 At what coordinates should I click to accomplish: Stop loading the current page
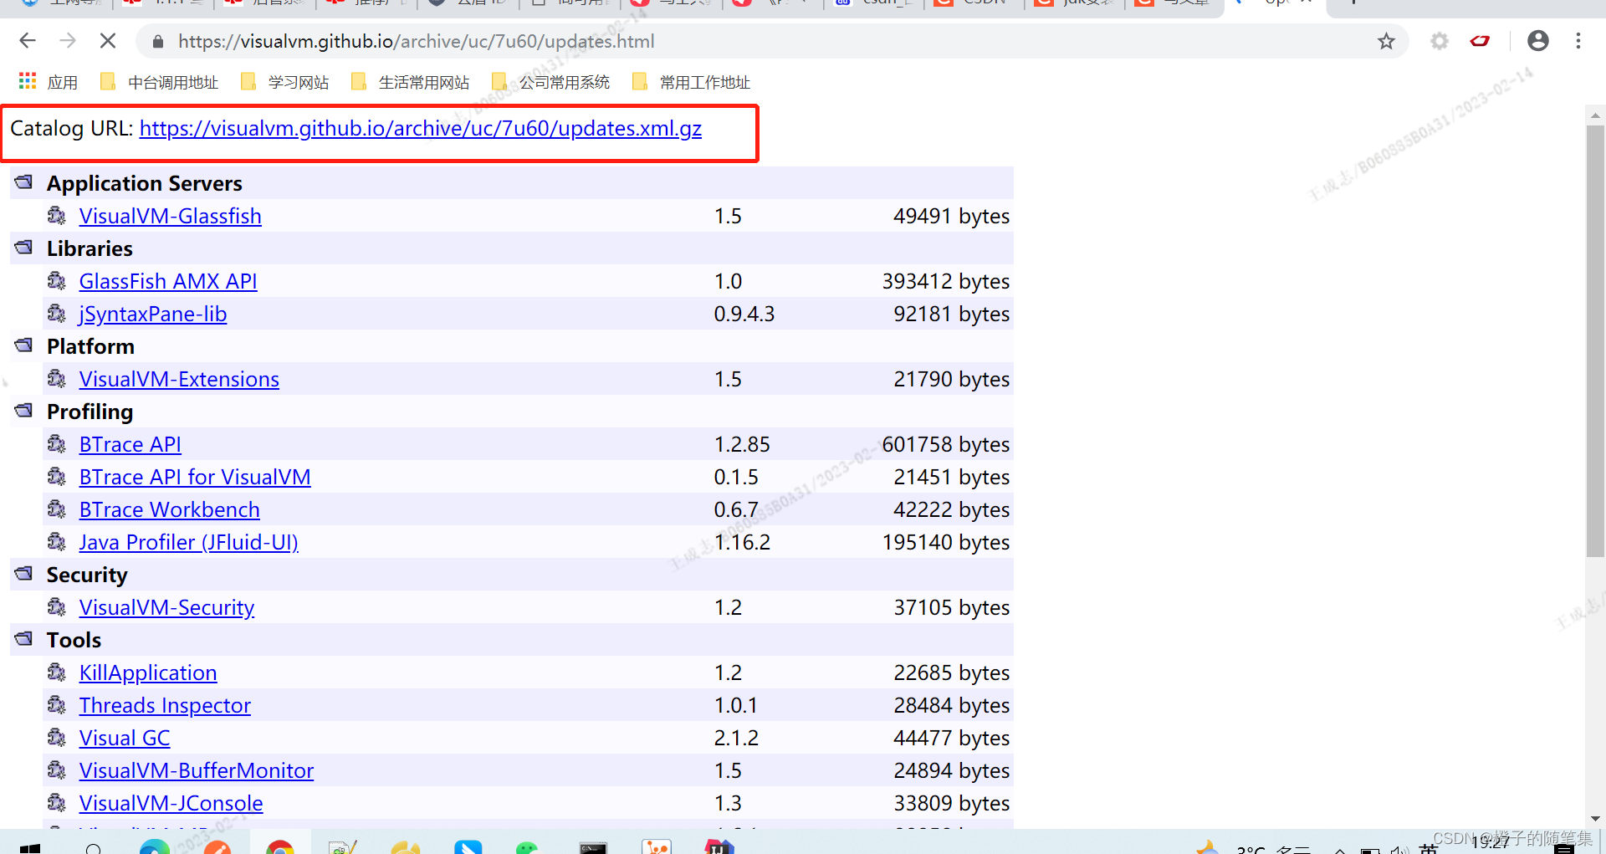(x=107, y=40)
